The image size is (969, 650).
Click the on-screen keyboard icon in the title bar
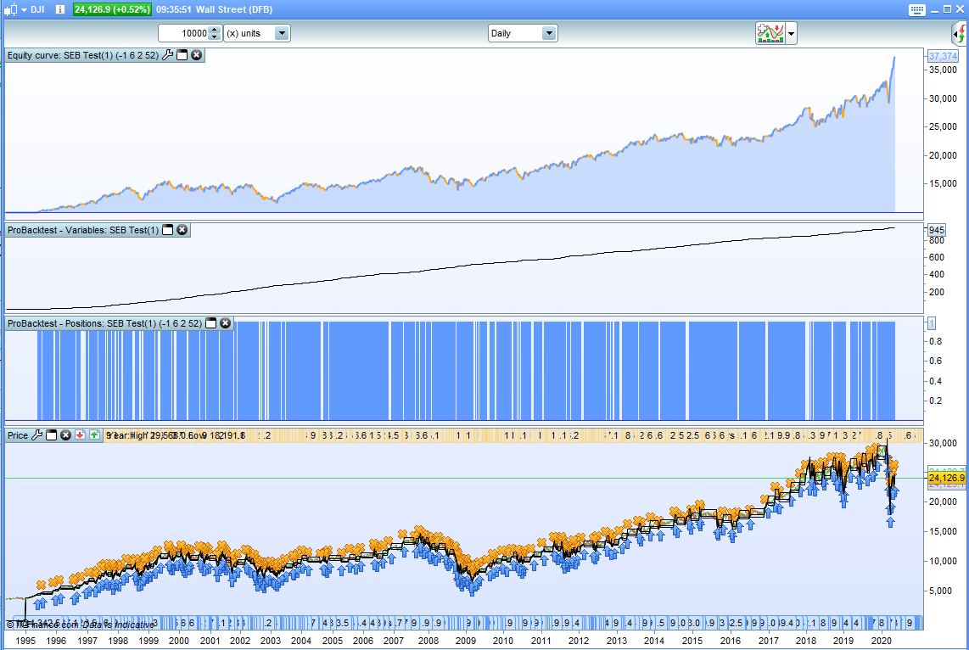point(917,10)
